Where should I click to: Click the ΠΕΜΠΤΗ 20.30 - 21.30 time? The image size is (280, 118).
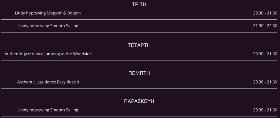click(265, 82)
